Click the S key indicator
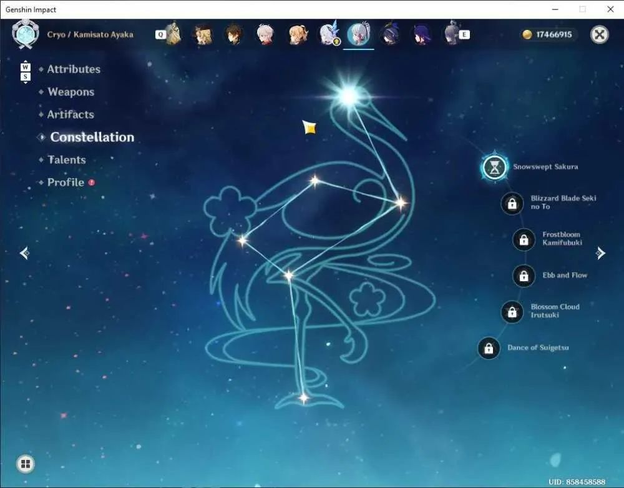 point(25,76)
